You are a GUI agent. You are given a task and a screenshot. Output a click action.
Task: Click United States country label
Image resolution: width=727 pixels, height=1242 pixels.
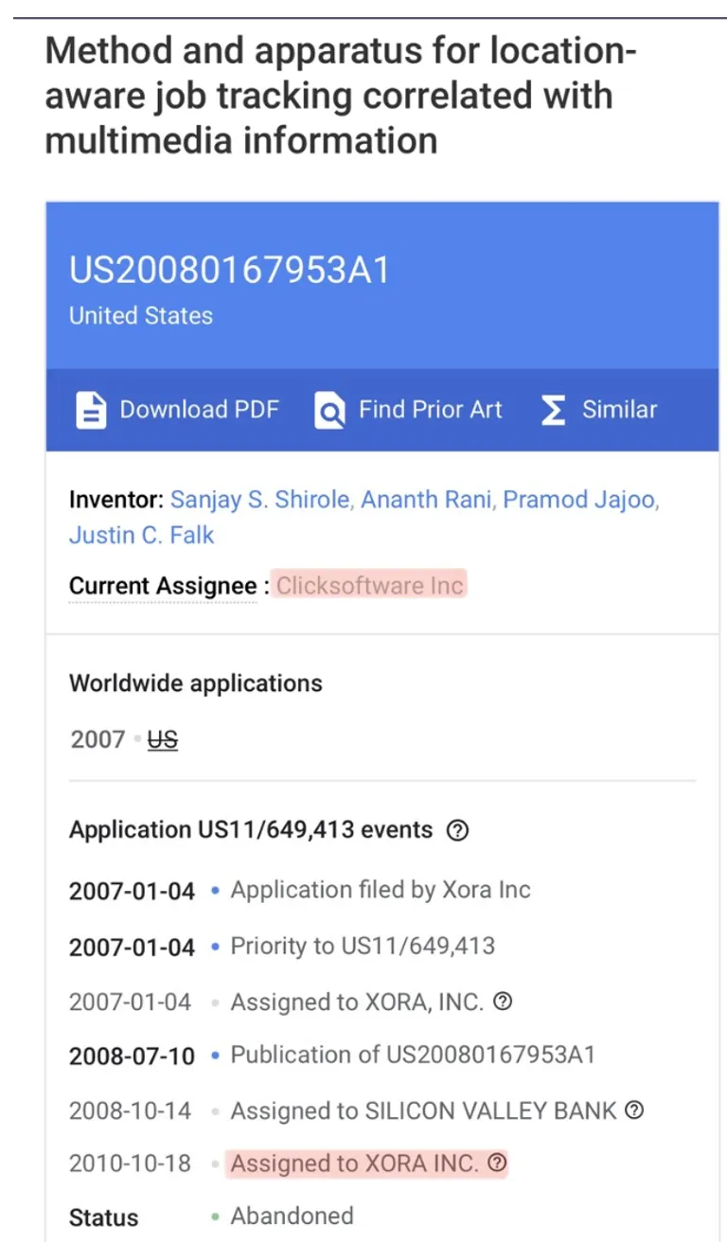(141, 316)
